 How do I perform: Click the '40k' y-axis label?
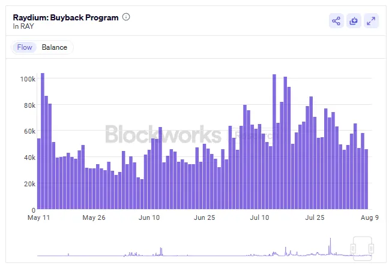tap(30, 158)
